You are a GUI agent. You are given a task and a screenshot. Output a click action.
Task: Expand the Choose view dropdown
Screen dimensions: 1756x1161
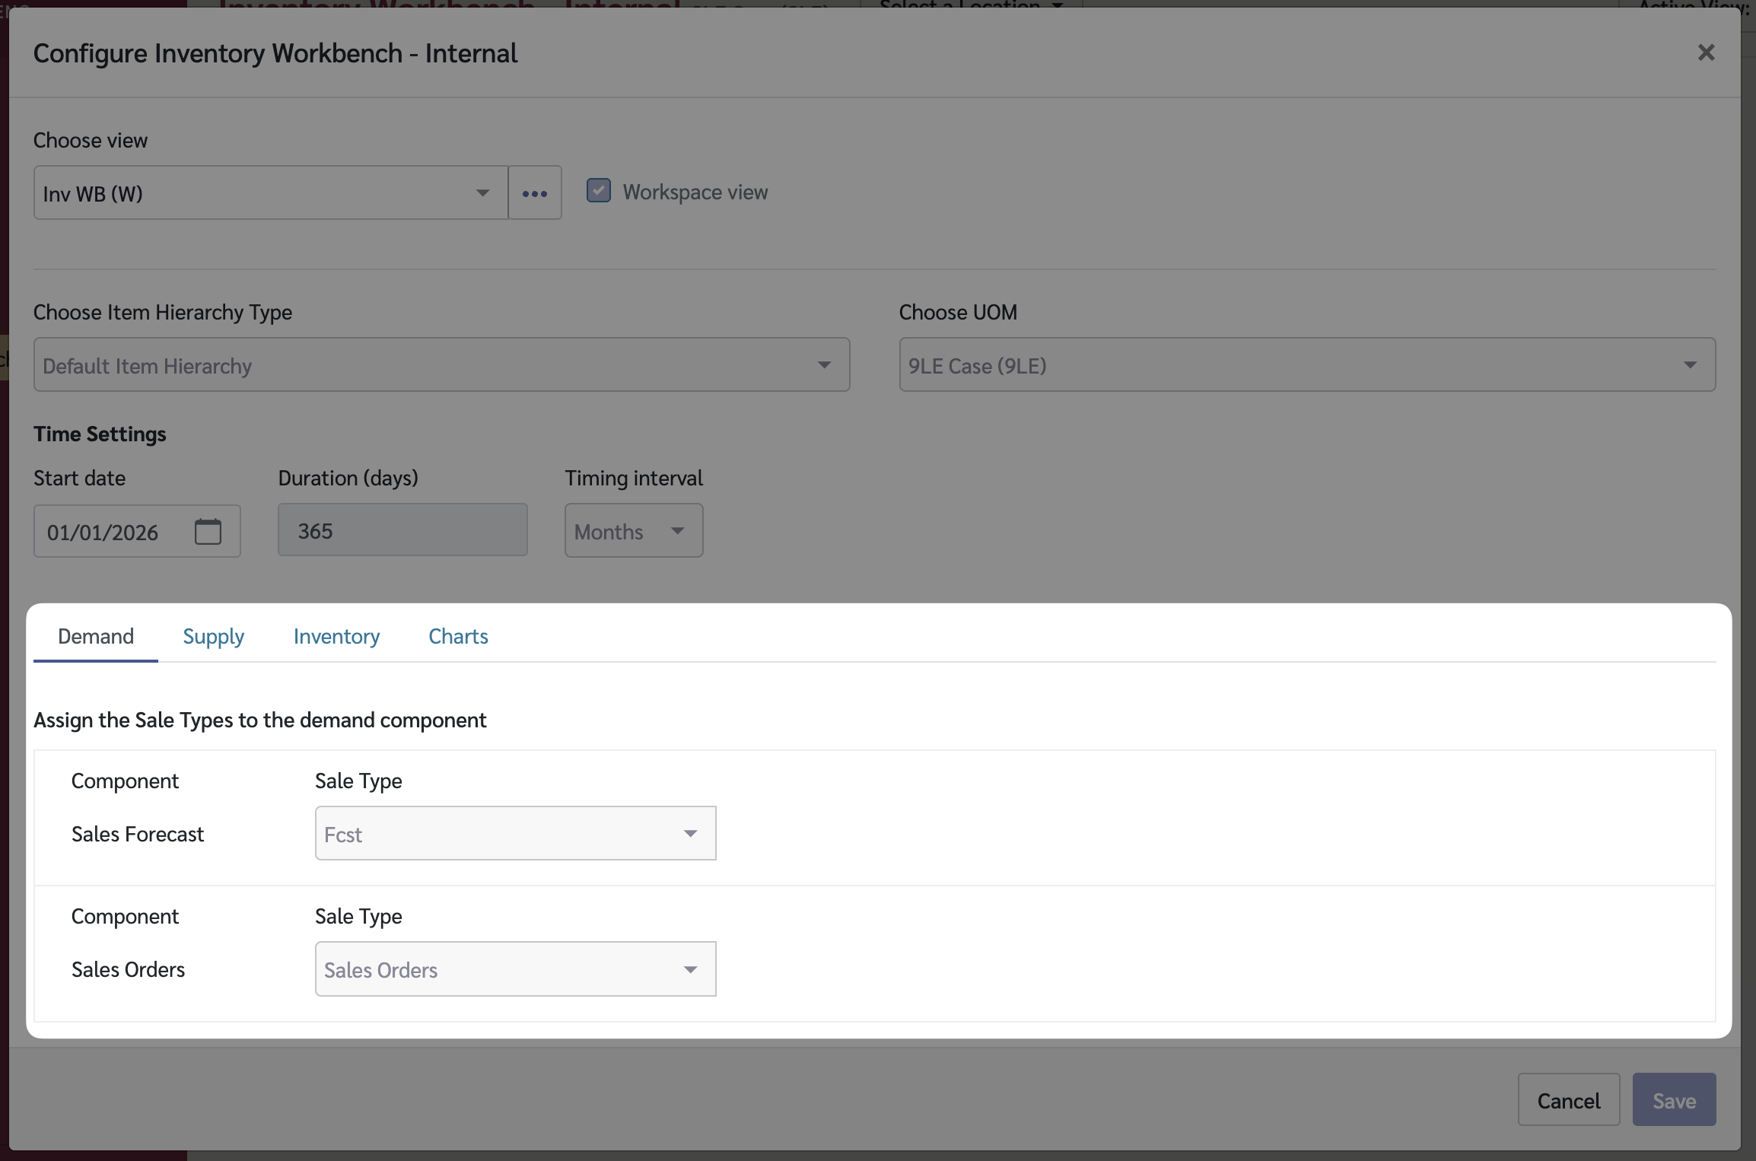click(x=270, y=193)
